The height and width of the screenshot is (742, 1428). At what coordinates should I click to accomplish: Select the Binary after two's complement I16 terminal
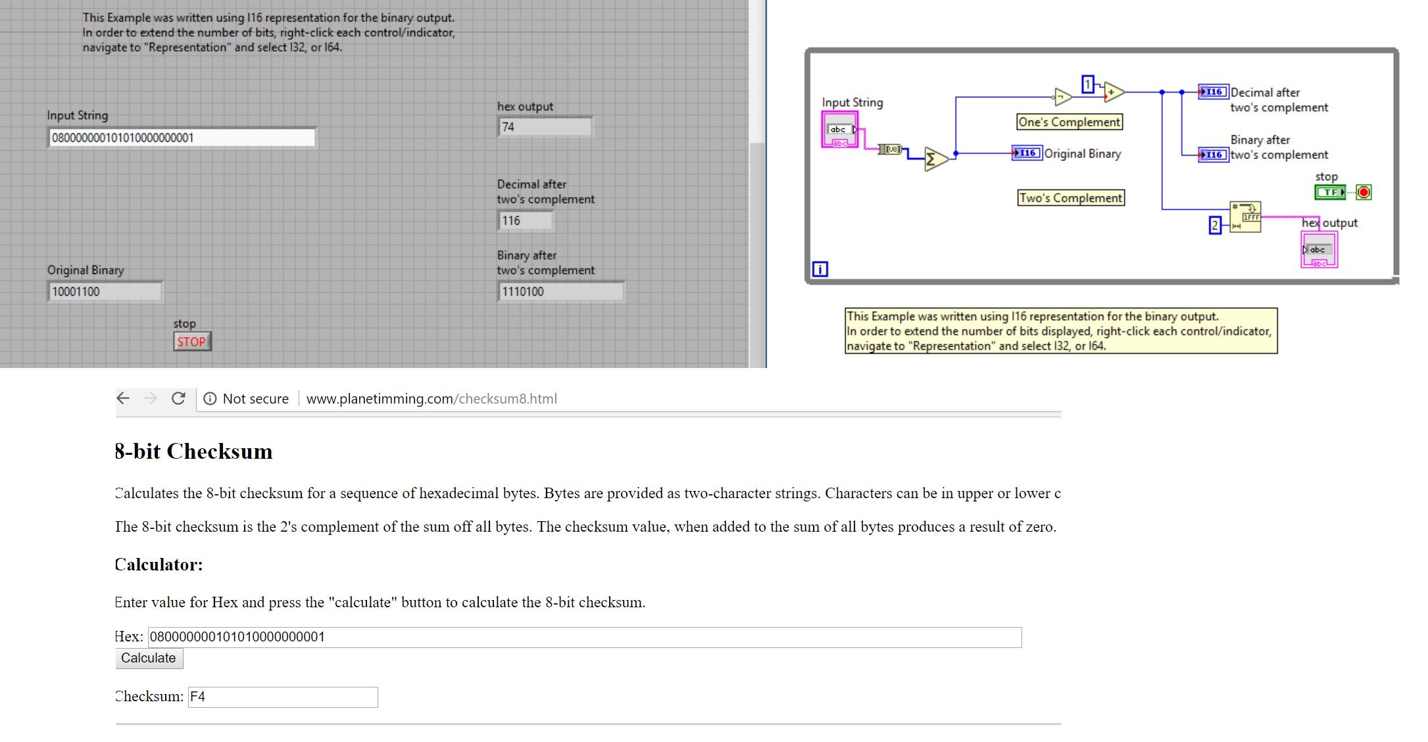coord(1213,155)
